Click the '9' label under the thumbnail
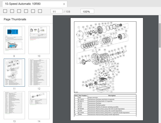 (14, 56)
